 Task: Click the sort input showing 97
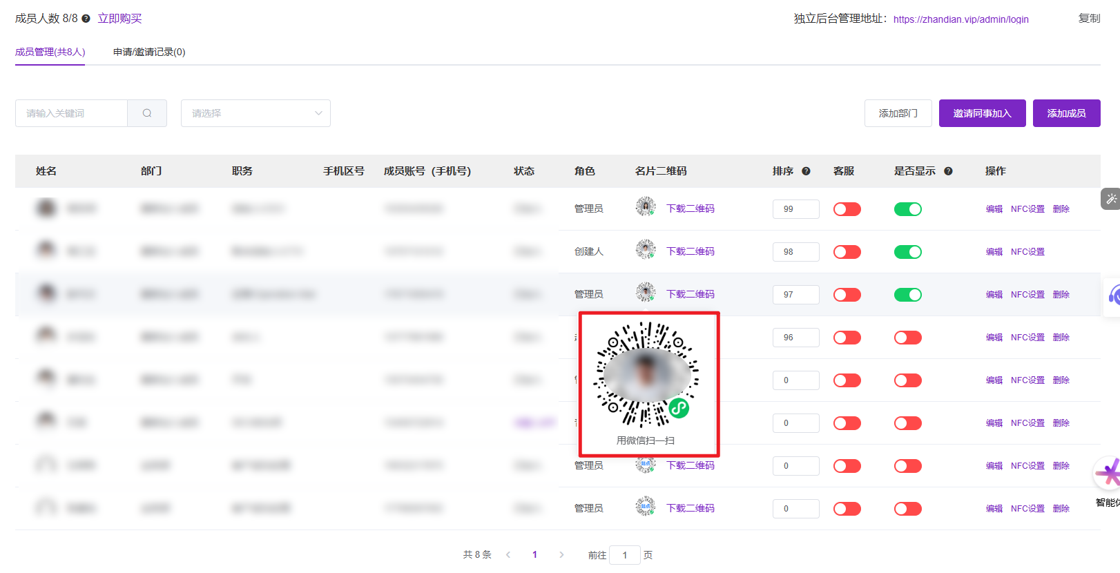(x=796, y=295)
